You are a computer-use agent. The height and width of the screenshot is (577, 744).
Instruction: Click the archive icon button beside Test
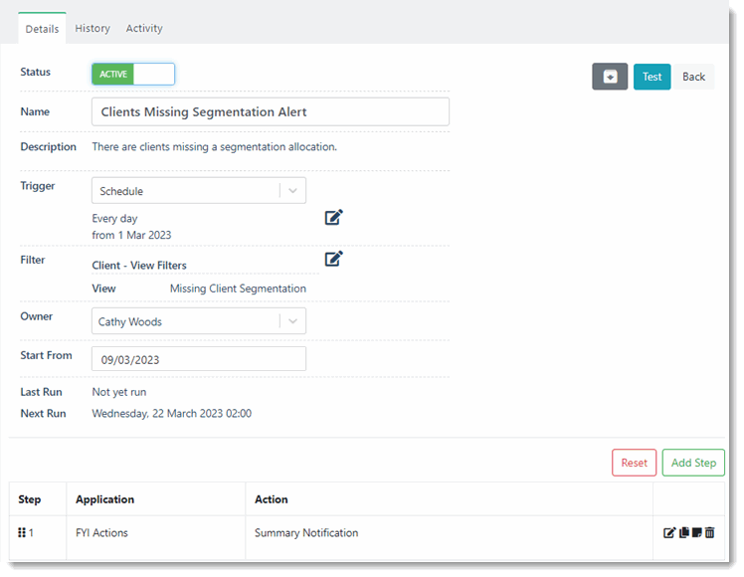(x=610, y=77)
